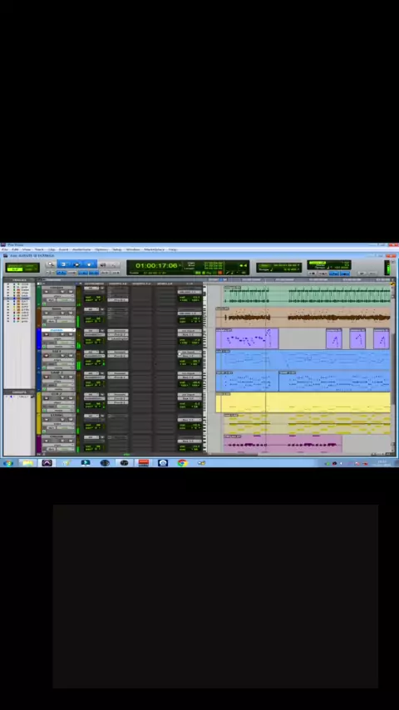399x710 pixels.
Task: Open first track's output selector dropdown
Action: coord(190,292)
